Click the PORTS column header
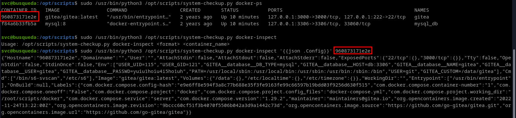 pyautogui.click(x=275, y=10)
